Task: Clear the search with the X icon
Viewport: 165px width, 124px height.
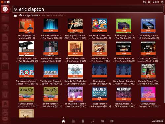Action: click(x=15, y=9)
